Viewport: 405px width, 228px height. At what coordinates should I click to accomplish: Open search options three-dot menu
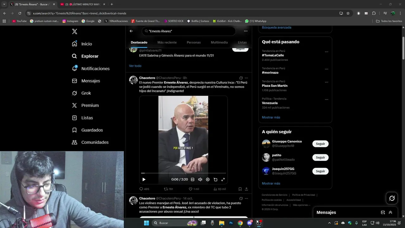246,31
